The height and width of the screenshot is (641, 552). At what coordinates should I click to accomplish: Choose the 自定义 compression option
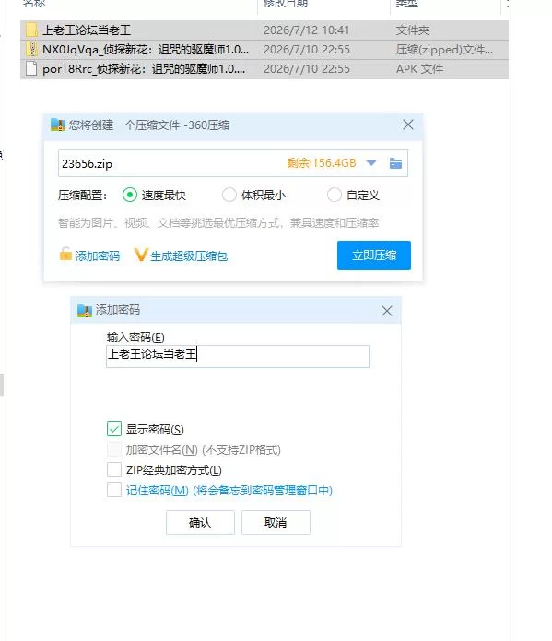(x=335, y=195)
